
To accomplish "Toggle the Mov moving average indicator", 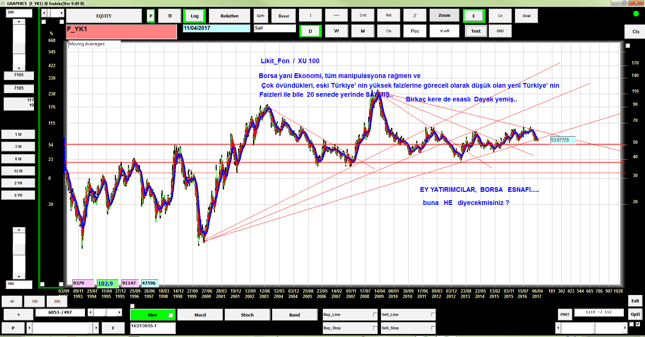I will coord(153,315).
